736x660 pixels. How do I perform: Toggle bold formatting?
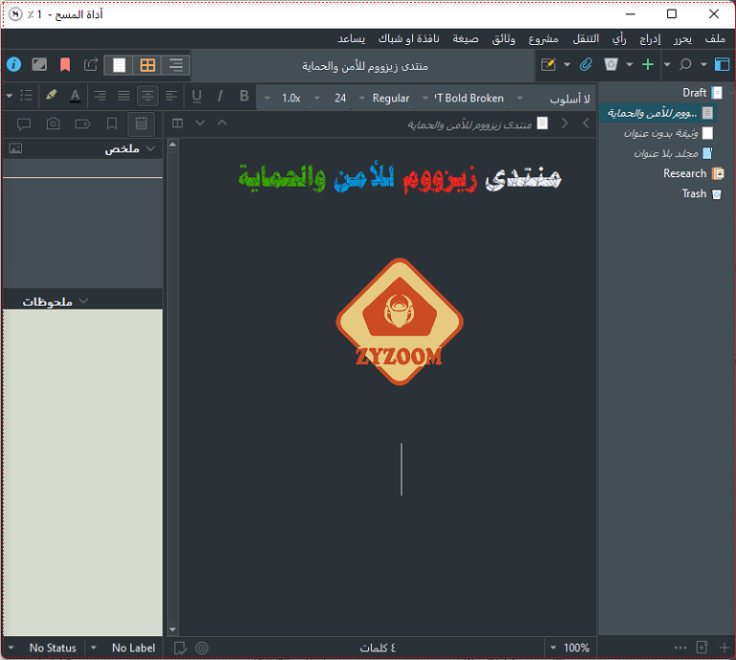tap(244, 96)
